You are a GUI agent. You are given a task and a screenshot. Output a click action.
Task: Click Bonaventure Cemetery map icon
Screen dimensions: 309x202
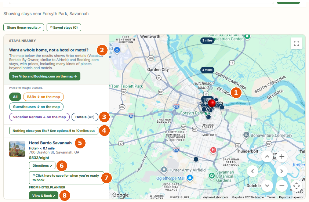pyautogui.click(x=246, y=135)
